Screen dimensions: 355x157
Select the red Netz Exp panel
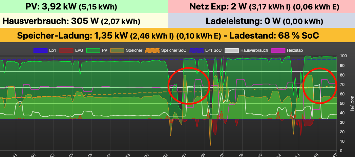262,6
